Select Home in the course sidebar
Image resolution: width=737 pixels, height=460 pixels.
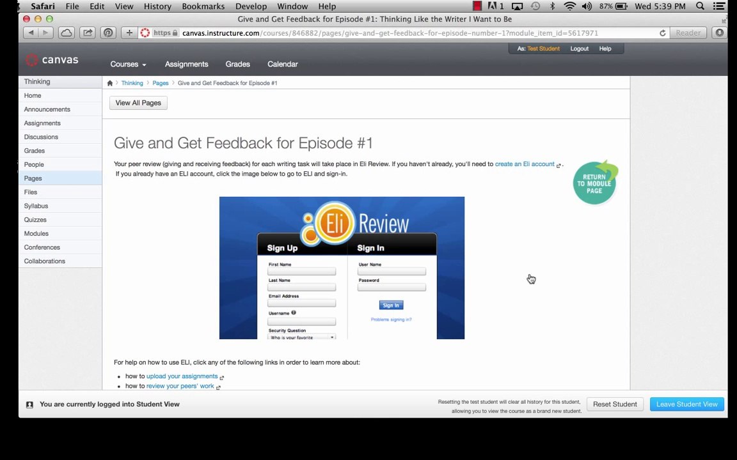click(60, 95)
